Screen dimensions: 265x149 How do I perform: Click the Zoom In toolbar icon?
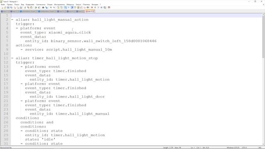point(51,7)
